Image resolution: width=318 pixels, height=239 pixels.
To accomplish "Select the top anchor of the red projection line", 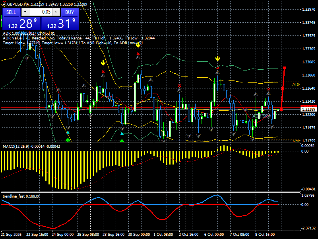I will pyautogui.click(x=285, y=68).
